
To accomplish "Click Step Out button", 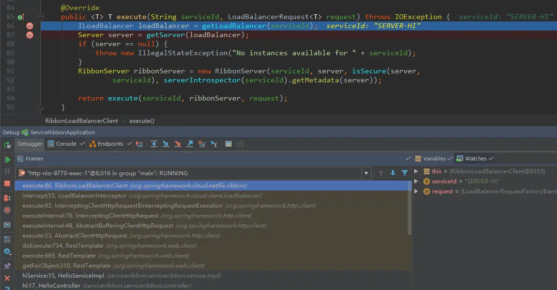I will (190, 144).
